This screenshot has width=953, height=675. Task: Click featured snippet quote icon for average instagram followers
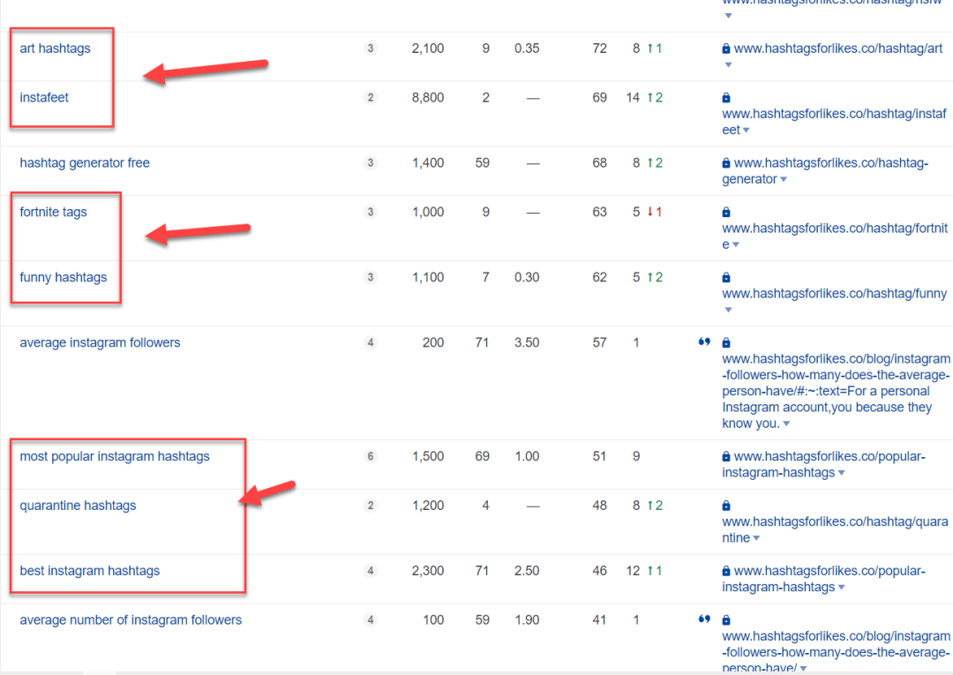pos(704,342)
